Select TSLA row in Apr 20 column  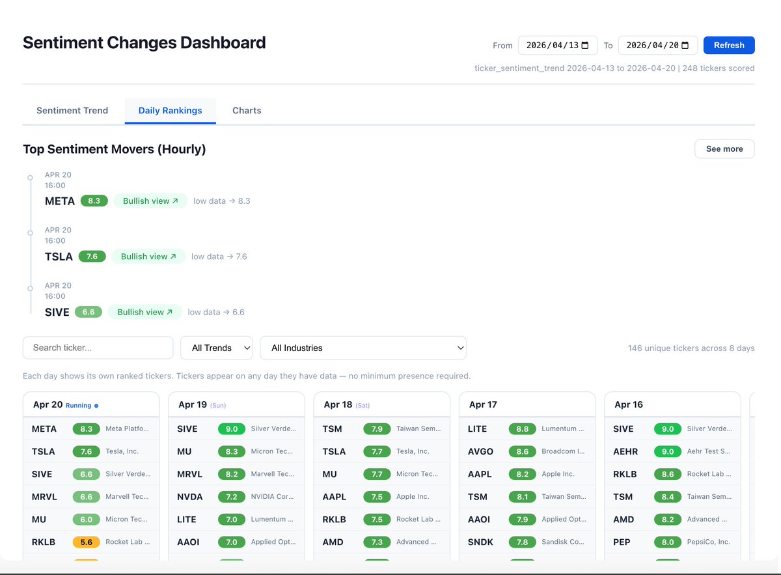91,451
